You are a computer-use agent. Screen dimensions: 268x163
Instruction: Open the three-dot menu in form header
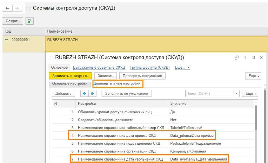click(x=245, y=58)
